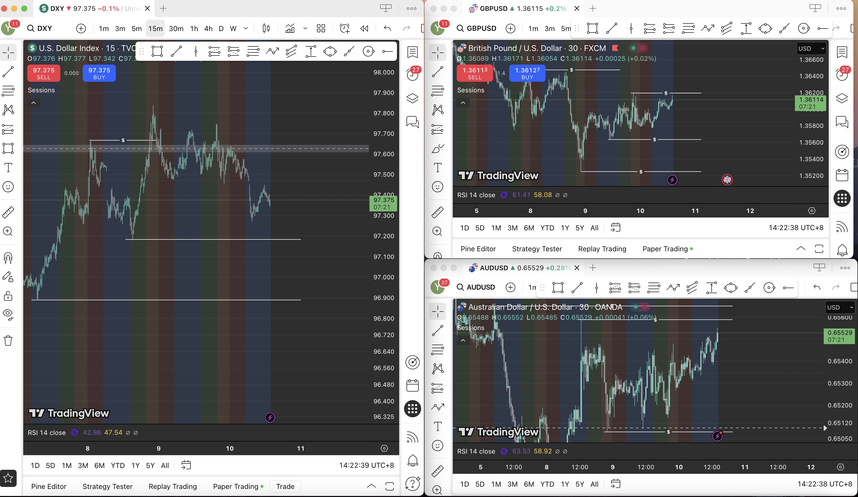Click the 14:22:39 UTC+8 timezone clock in DXY
Viewport: 858px width, 497px height.
366,465
